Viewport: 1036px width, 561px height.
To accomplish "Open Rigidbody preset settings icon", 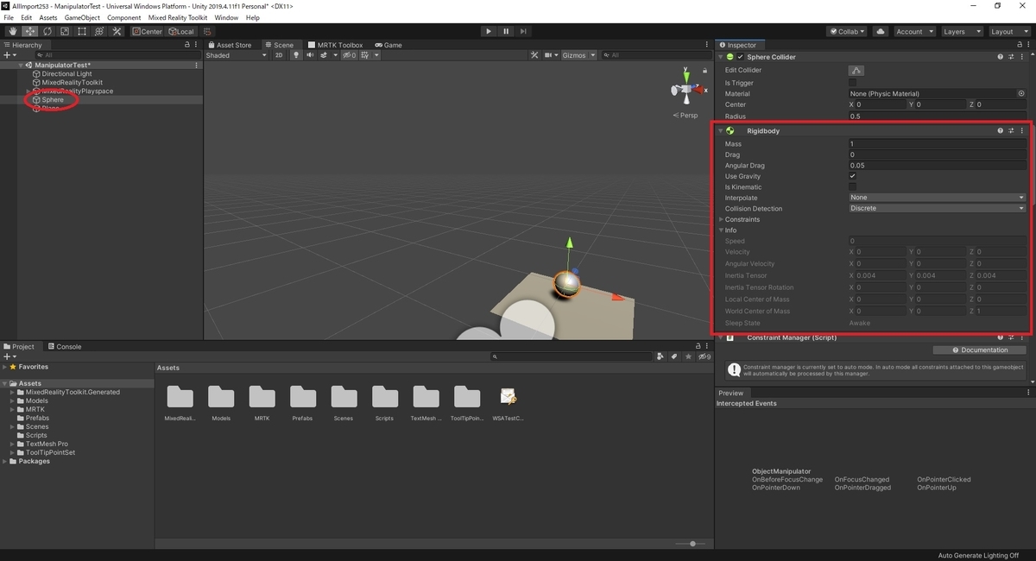I will point(1011,131).
